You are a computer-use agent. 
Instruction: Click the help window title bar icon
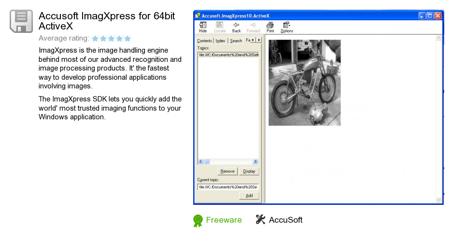[x=198, y=15]
